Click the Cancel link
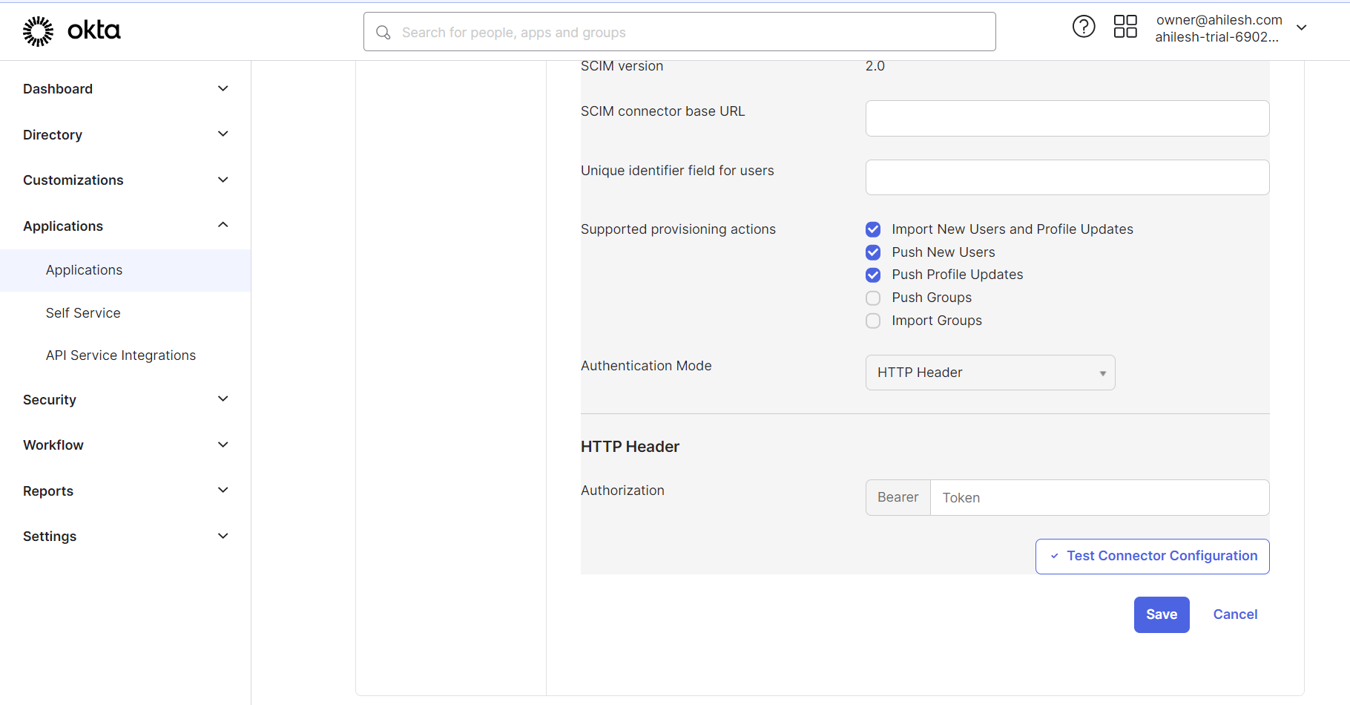 [x=1235, y=614]
